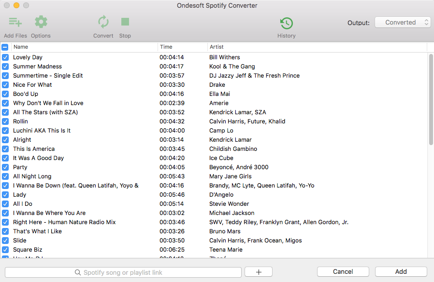This screenshot has height=282, width=434.
Task: Click the Artist column header
Action: pos(317,47)
